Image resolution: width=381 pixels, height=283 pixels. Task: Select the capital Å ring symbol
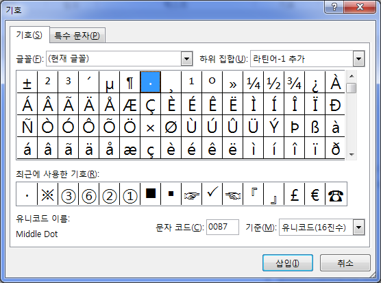109,104
